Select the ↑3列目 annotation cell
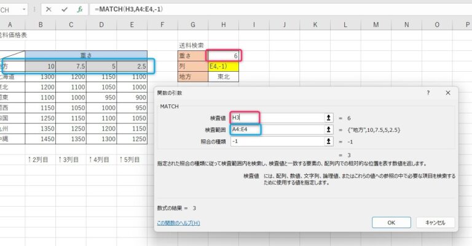 (x=71, y=160)
